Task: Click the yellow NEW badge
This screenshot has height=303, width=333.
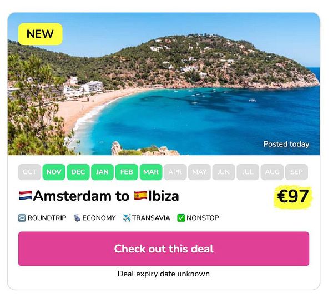Action: tap(41, 34)
